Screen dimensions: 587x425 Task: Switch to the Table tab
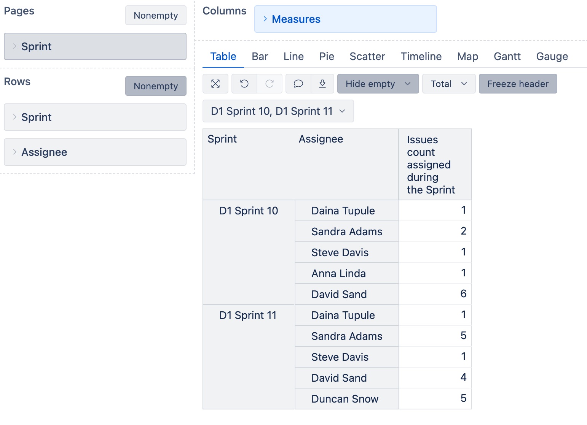(x=223, y=57)
